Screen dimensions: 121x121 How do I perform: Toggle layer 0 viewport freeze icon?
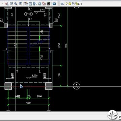[73, 4]
